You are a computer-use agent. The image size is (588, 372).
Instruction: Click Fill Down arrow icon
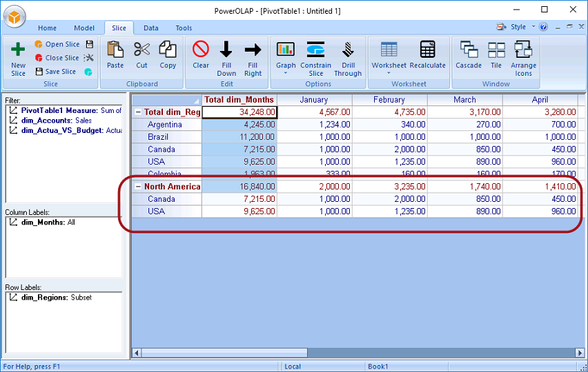click(x=226, y=50)
